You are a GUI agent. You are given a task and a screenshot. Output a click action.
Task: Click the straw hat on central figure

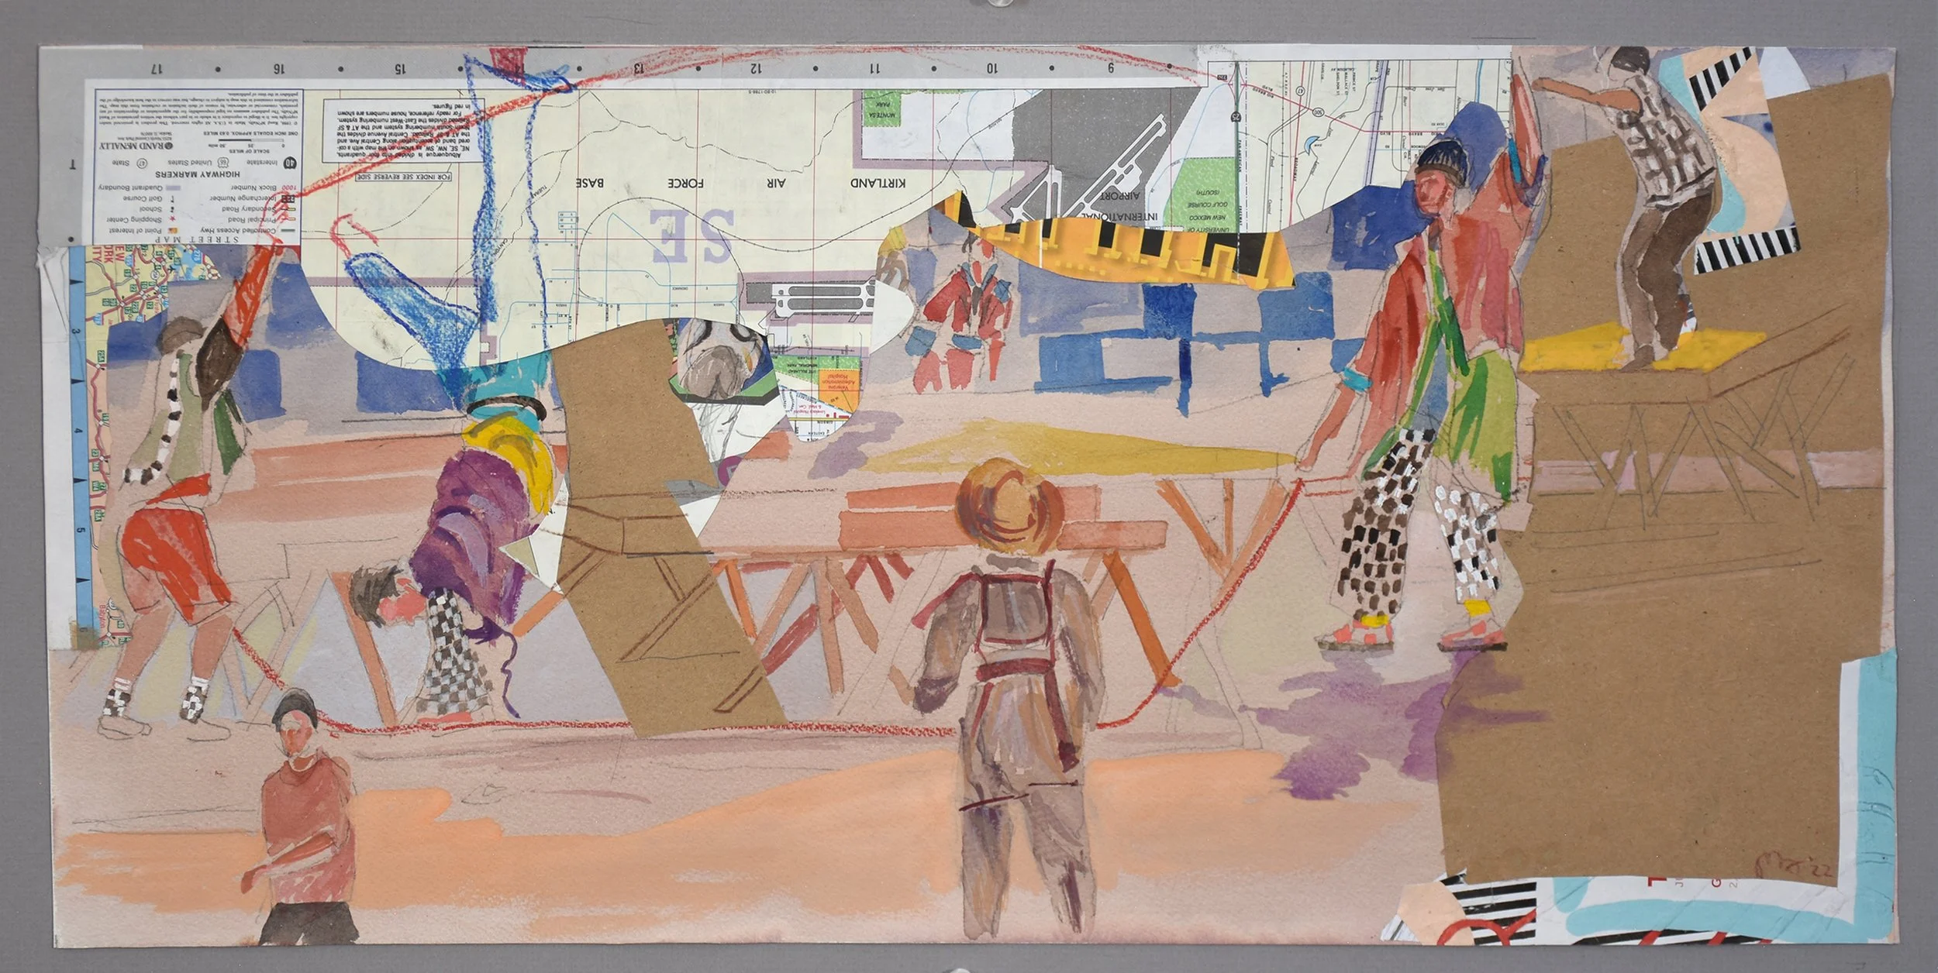tap(1009, 506)
